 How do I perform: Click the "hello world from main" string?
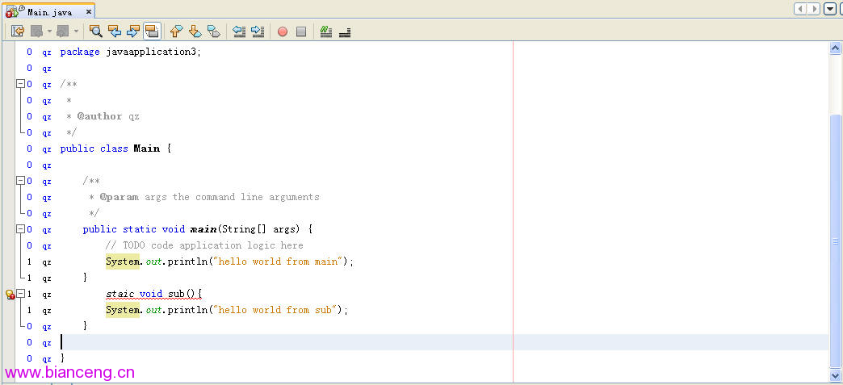[x=276, y=262]
